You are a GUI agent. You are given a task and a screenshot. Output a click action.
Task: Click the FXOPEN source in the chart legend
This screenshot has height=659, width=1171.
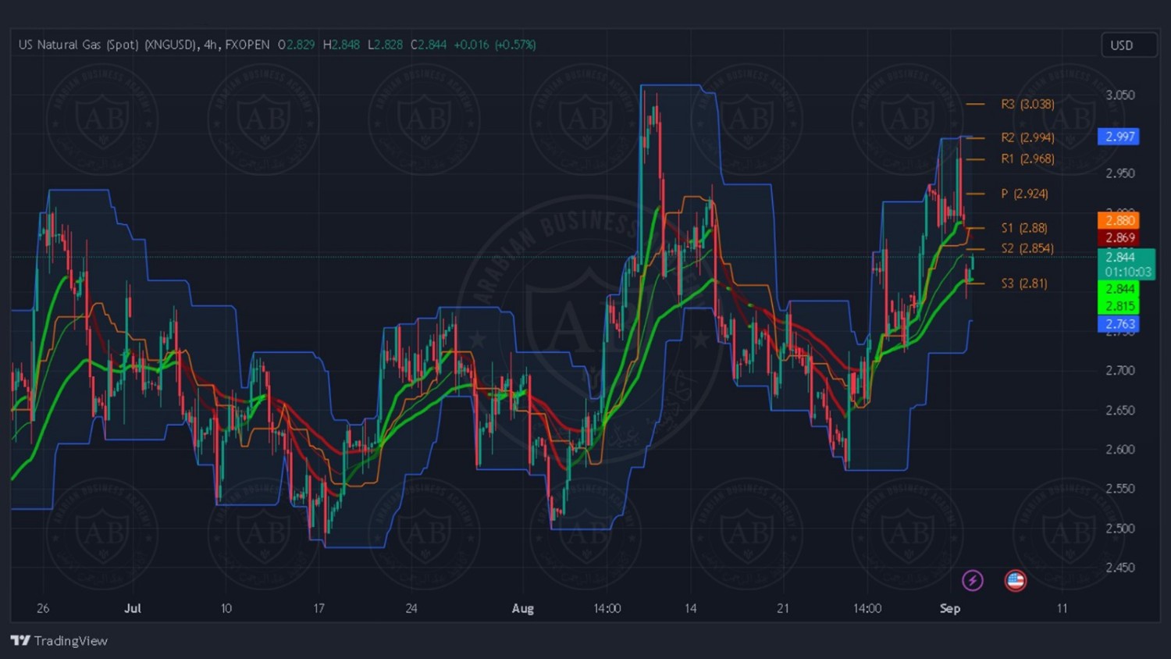tap(247, 45)
